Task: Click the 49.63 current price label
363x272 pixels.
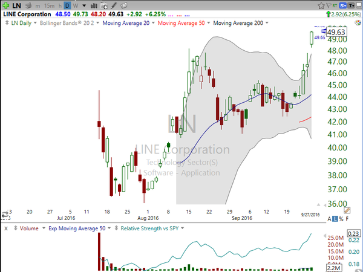Action: click(x=336, y=32)
